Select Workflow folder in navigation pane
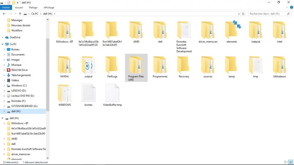 [x=17, y=30]
